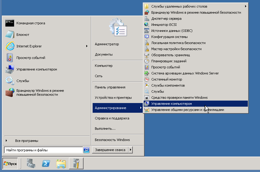This screenshot has height=172, width=260.
Task: Click the Пуск start button
Action: tap(10, 163)
